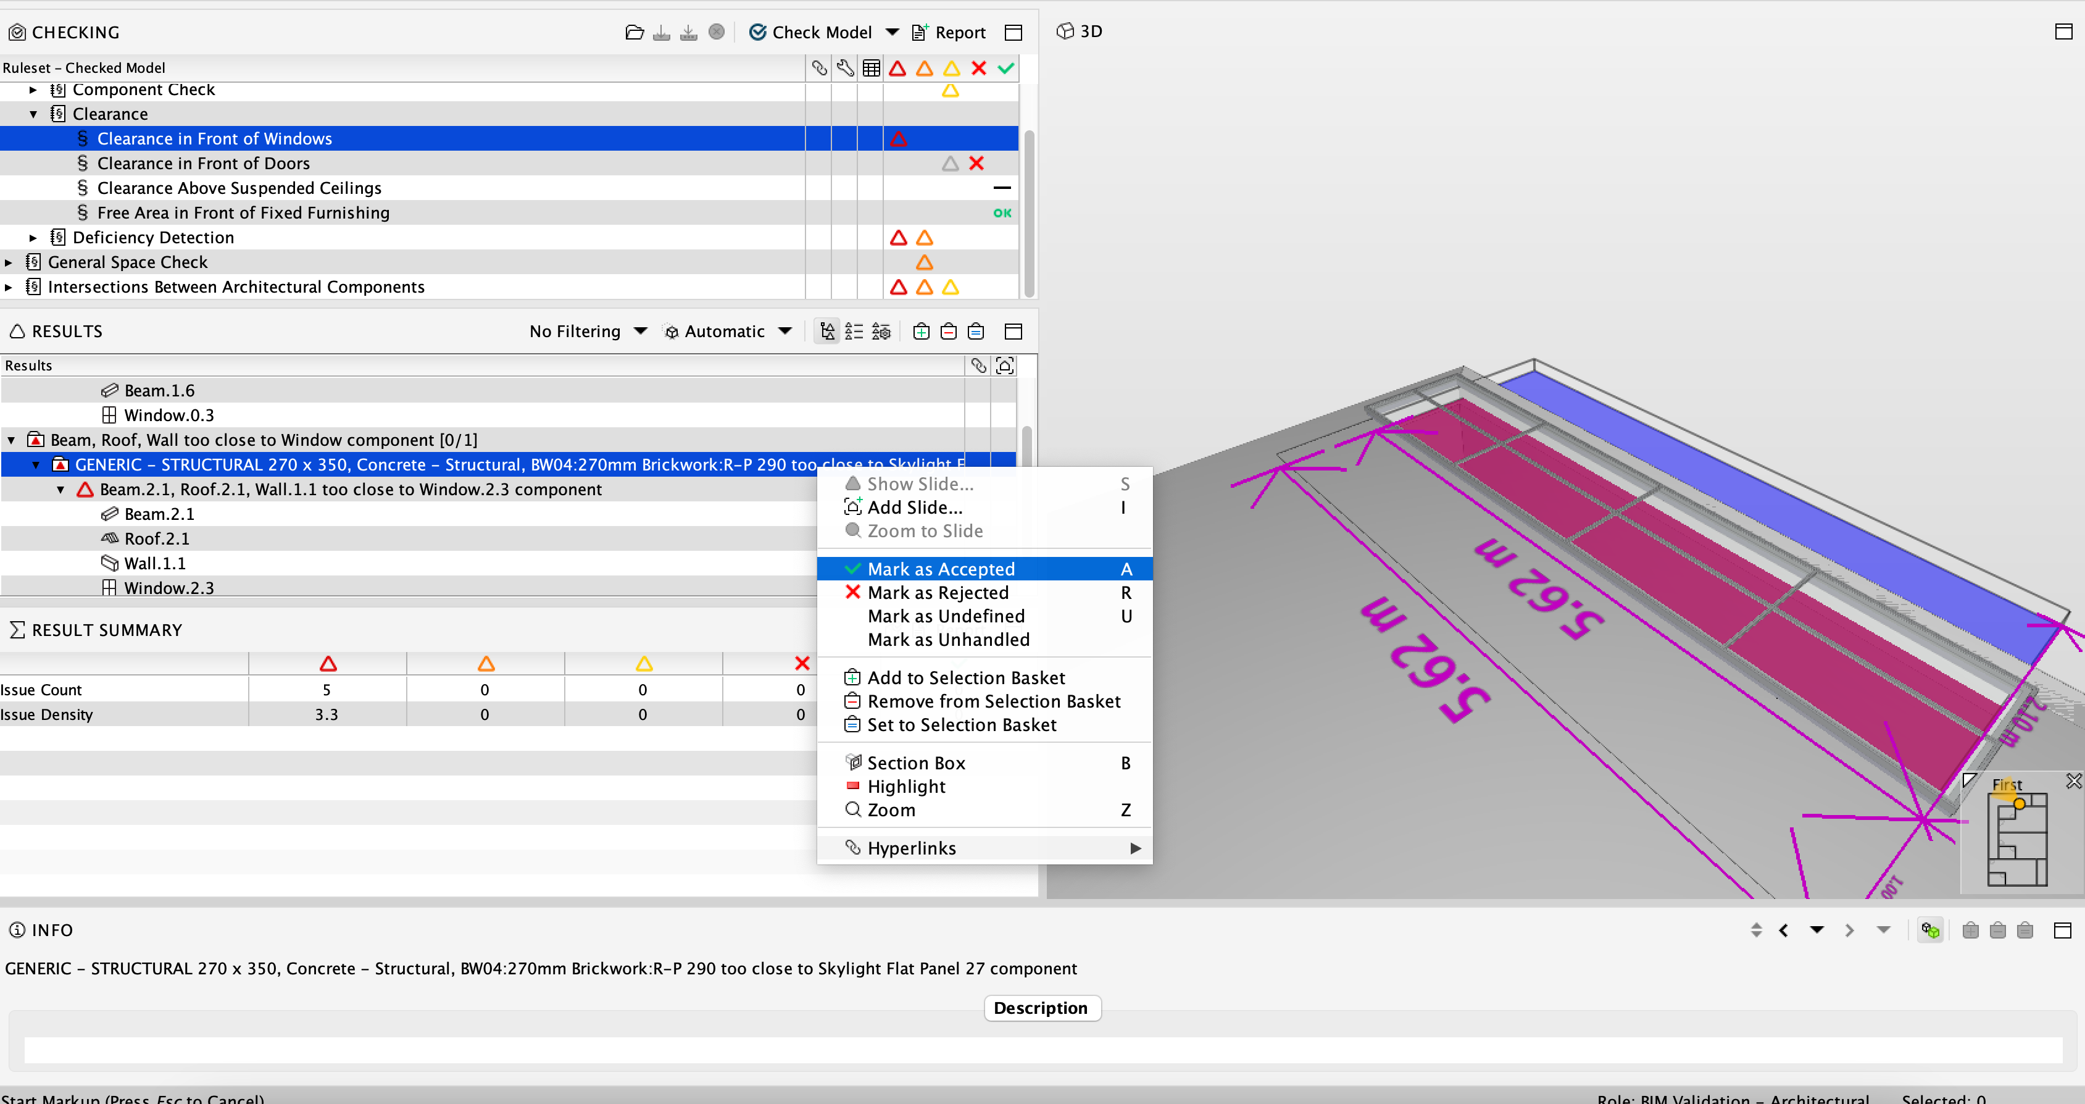The width and height of the screenshot is (2085, 1104).
Task: Click the wrench icon above the ruleset columns
Action: click(x=845, y=68)
